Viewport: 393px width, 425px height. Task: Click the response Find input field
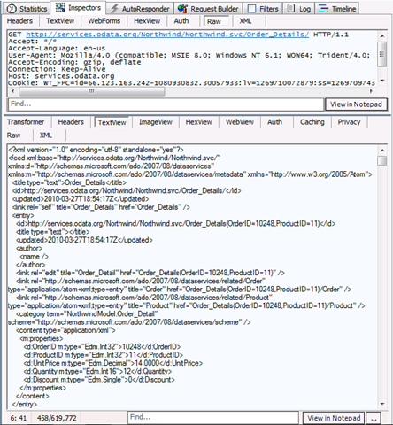pos(213,417)
